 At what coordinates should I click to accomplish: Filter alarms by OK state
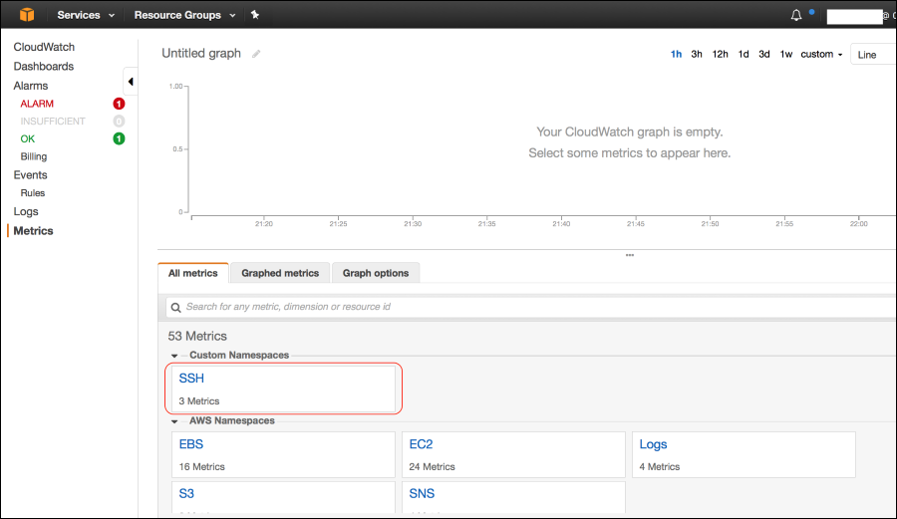click(x=28, y=138)
